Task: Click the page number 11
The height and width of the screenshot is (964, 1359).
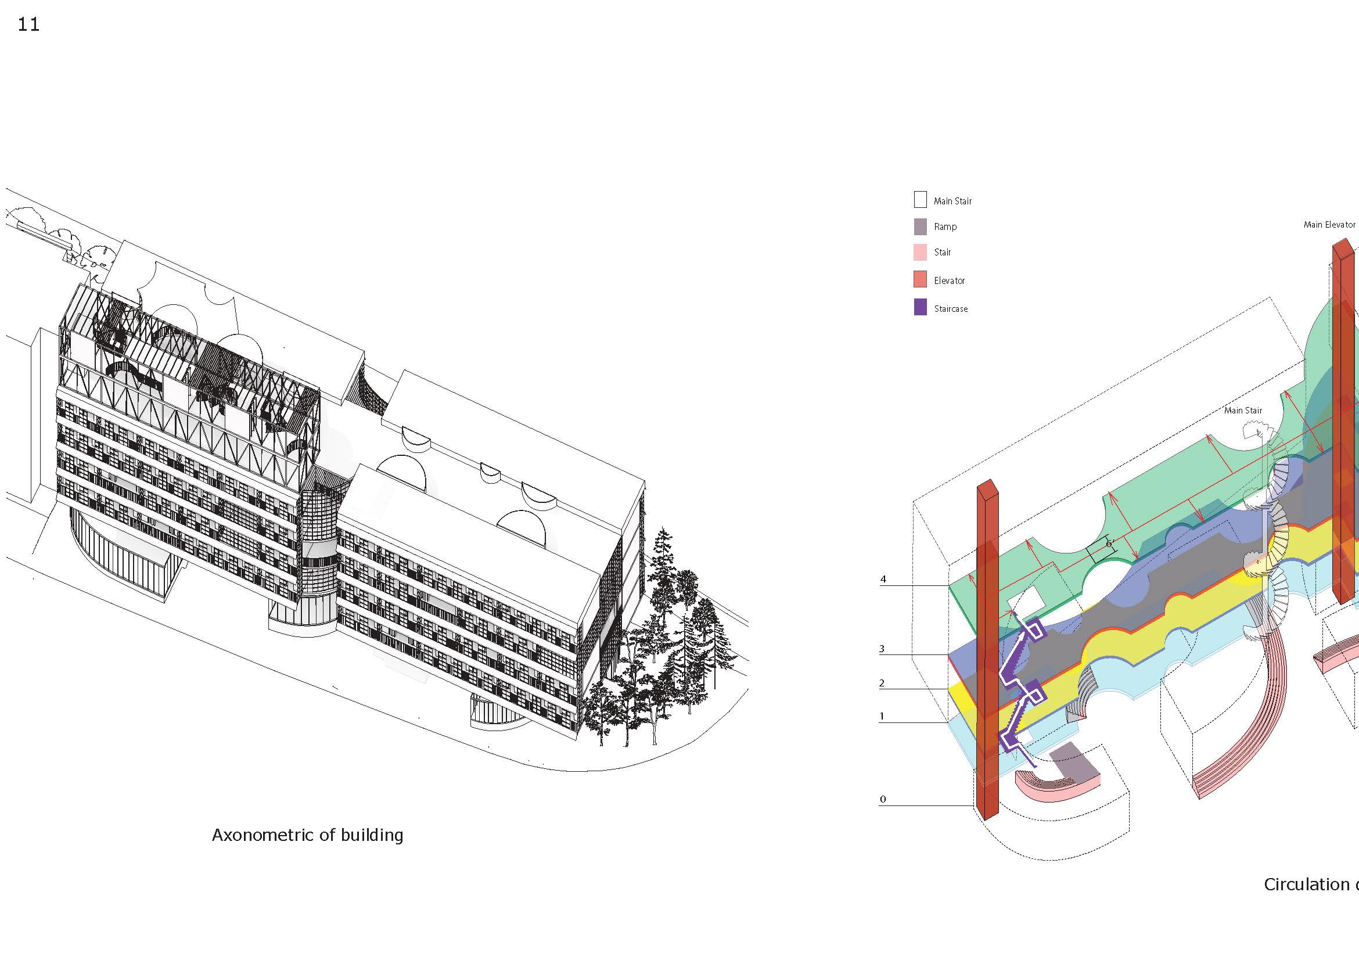Action: [x=28, y=25]
